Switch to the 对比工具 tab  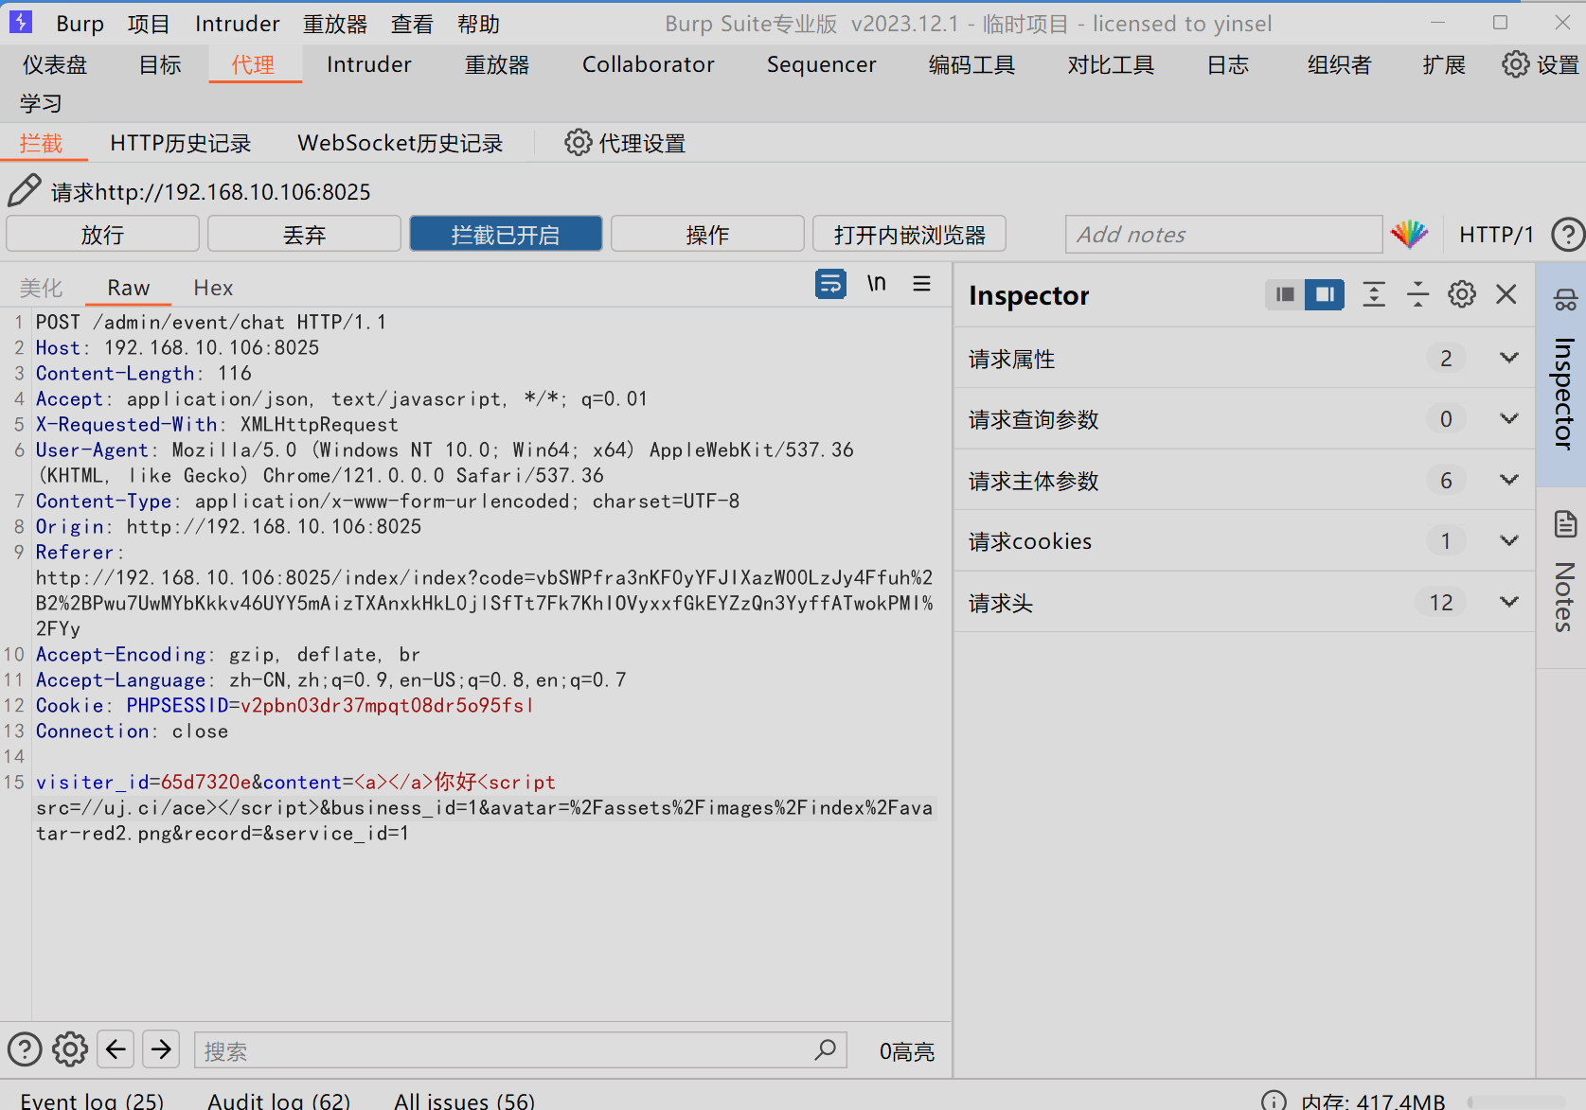point(1111,64)
